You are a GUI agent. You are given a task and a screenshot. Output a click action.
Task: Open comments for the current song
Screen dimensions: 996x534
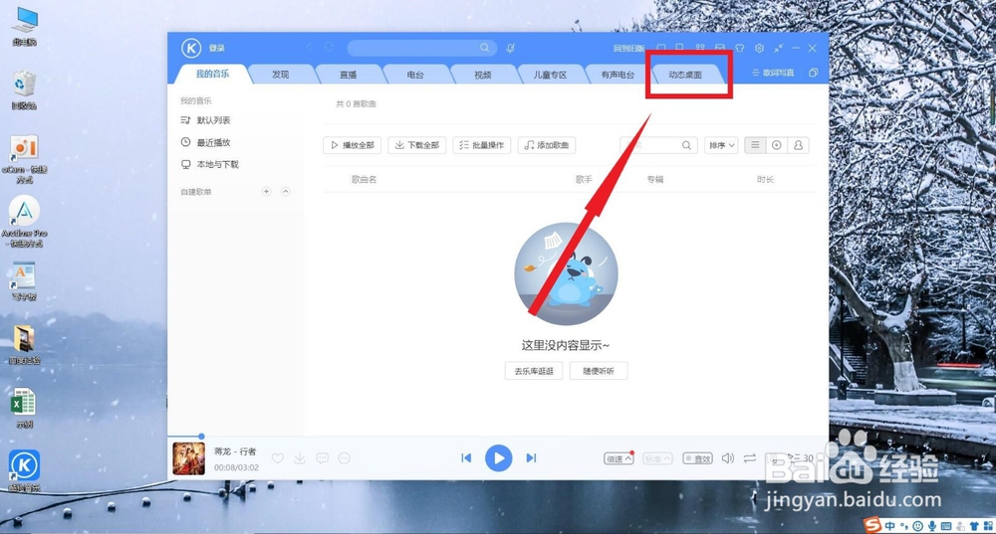[x=322, y=457]
